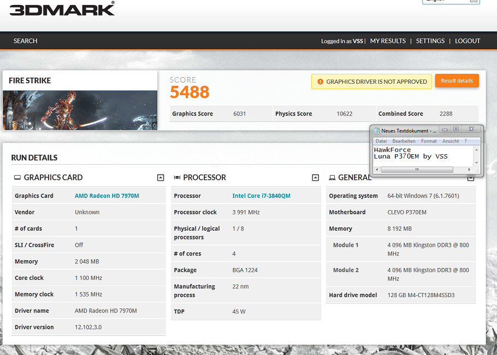Click the General Memory value 8 192 MB

(x=399, y=229)
